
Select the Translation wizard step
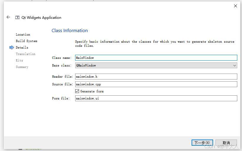(26, 54)
